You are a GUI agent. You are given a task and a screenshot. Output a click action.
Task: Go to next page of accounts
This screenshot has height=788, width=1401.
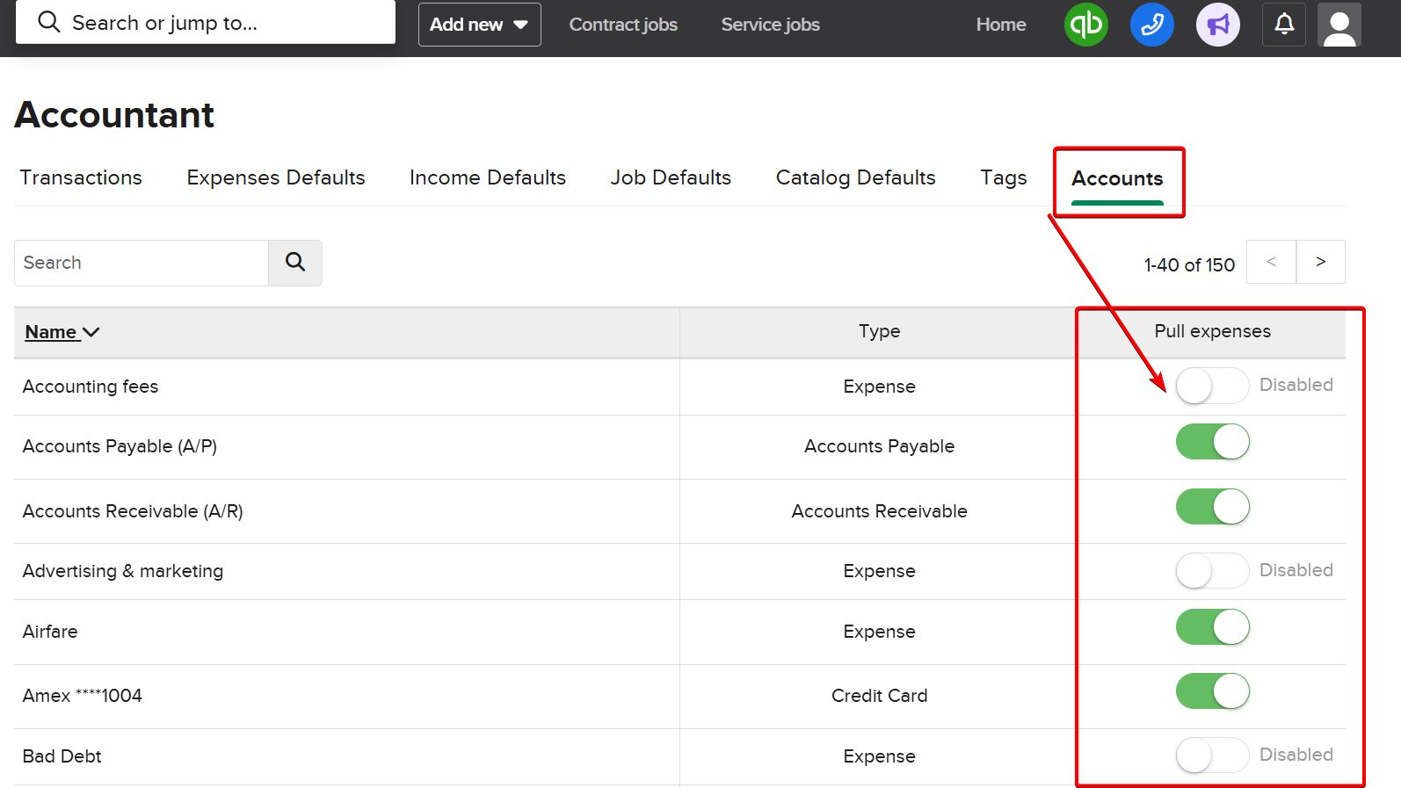(x=1320, y=262)
